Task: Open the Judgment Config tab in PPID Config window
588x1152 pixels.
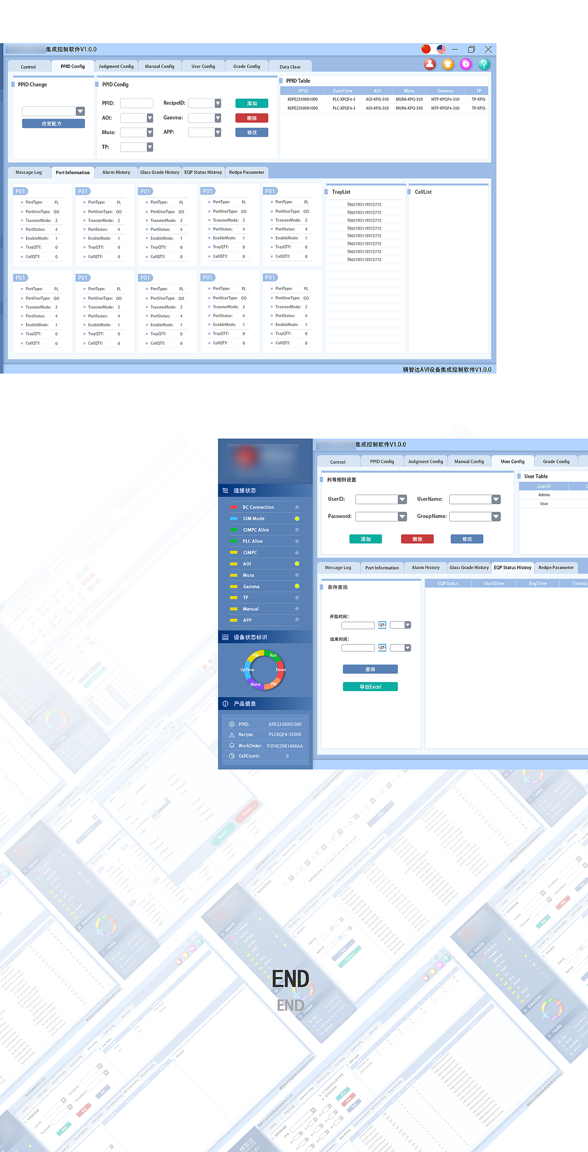Action: point(116,66)
